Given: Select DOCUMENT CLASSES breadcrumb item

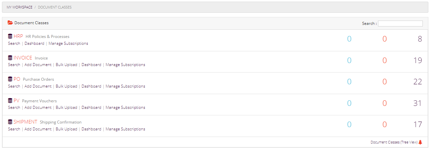Looking at the screenshot, I should tap(55, 7).
